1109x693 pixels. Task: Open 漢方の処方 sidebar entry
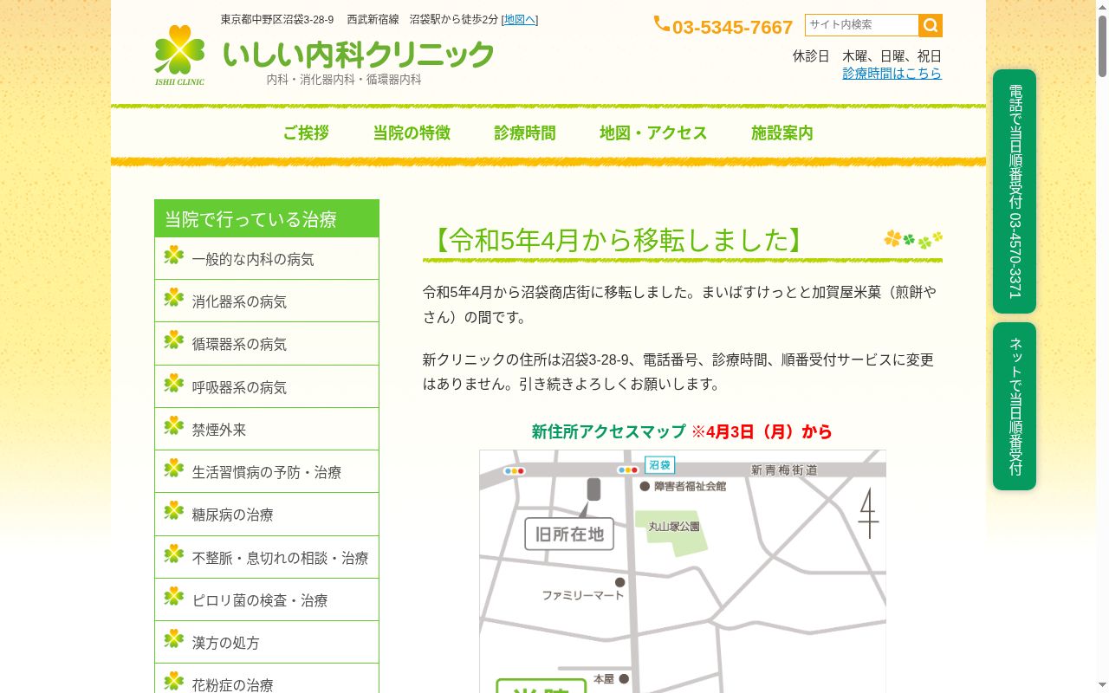267,643
